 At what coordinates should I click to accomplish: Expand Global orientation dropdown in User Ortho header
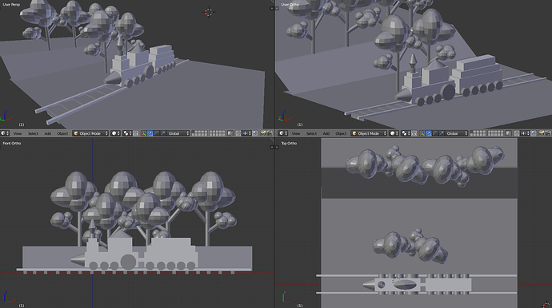coord(457,133)
